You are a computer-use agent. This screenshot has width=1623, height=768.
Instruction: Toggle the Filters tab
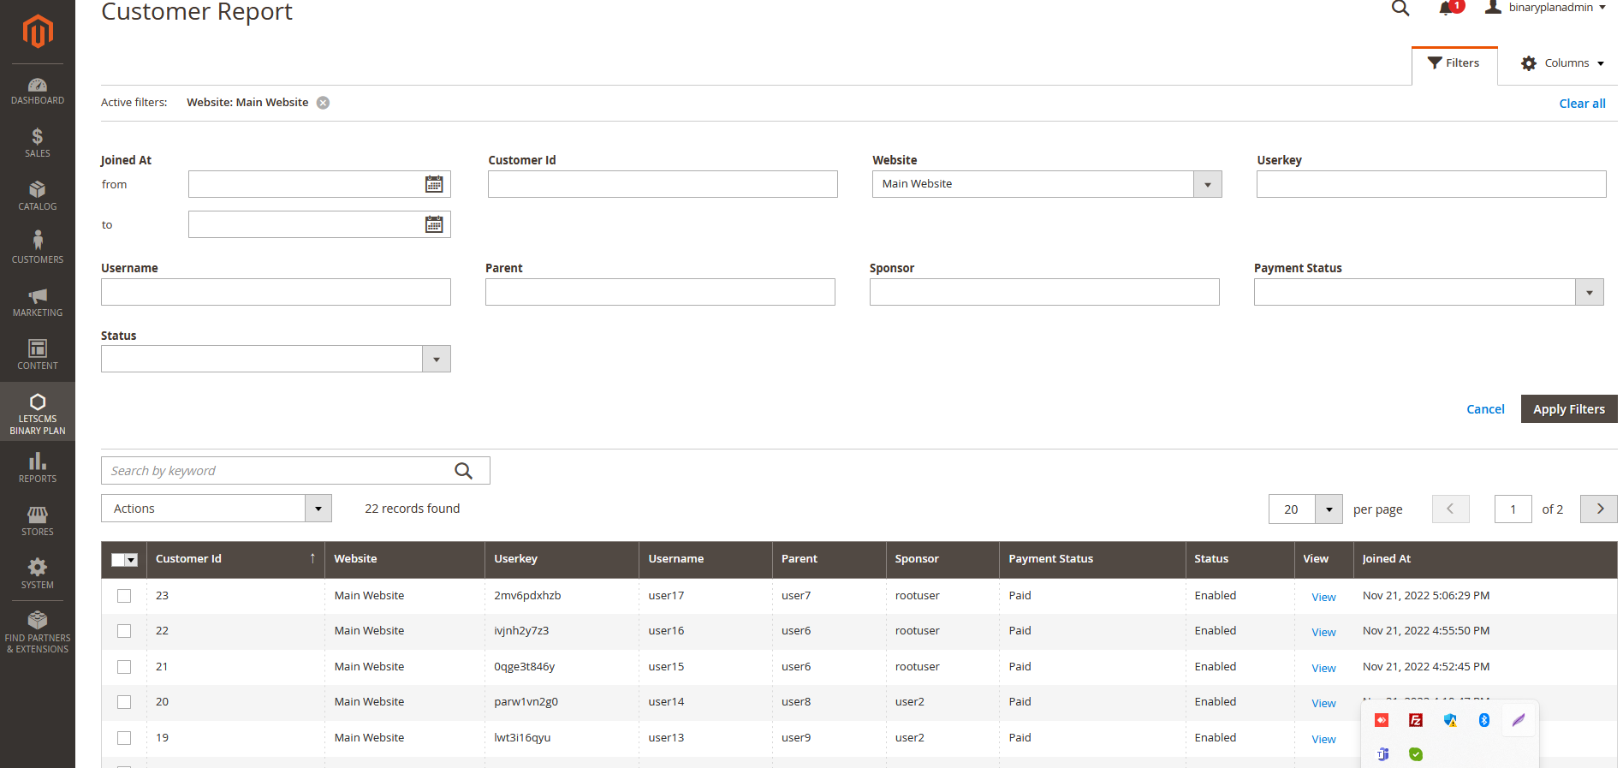(x=1454, y=63)
